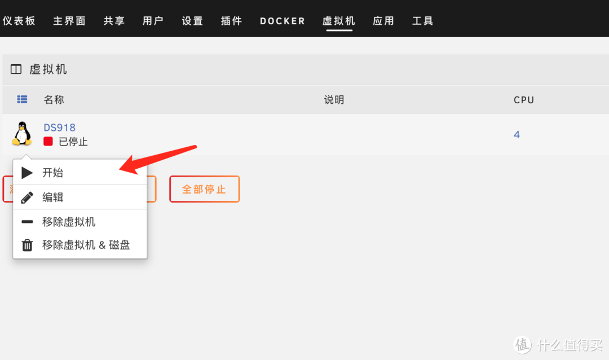This screenshot has height=360, width=609.
Task: Click the blue list-view icon in the table header
Action: (22, 99)
